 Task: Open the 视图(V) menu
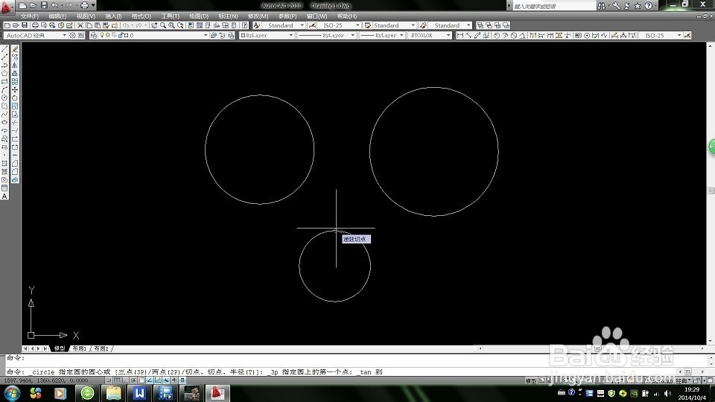point(86,16)
